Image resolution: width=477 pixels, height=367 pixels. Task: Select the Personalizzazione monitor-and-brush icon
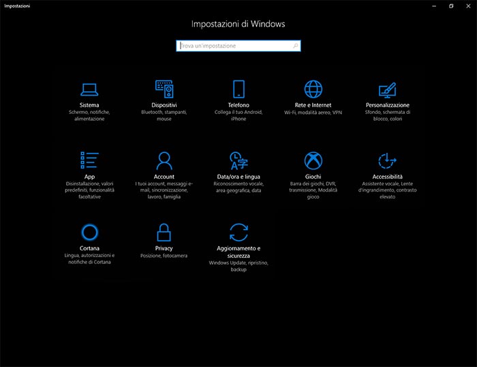coord(387,89)
